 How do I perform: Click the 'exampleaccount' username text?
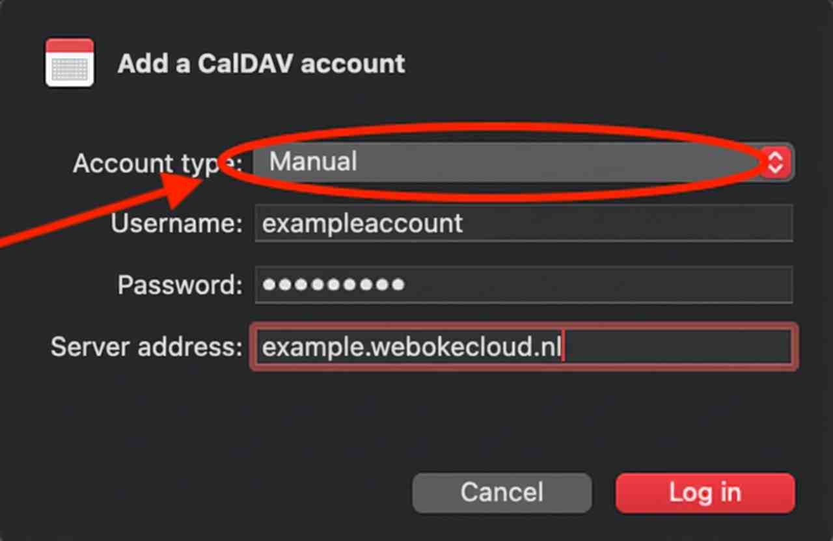(x=362, y=224)
